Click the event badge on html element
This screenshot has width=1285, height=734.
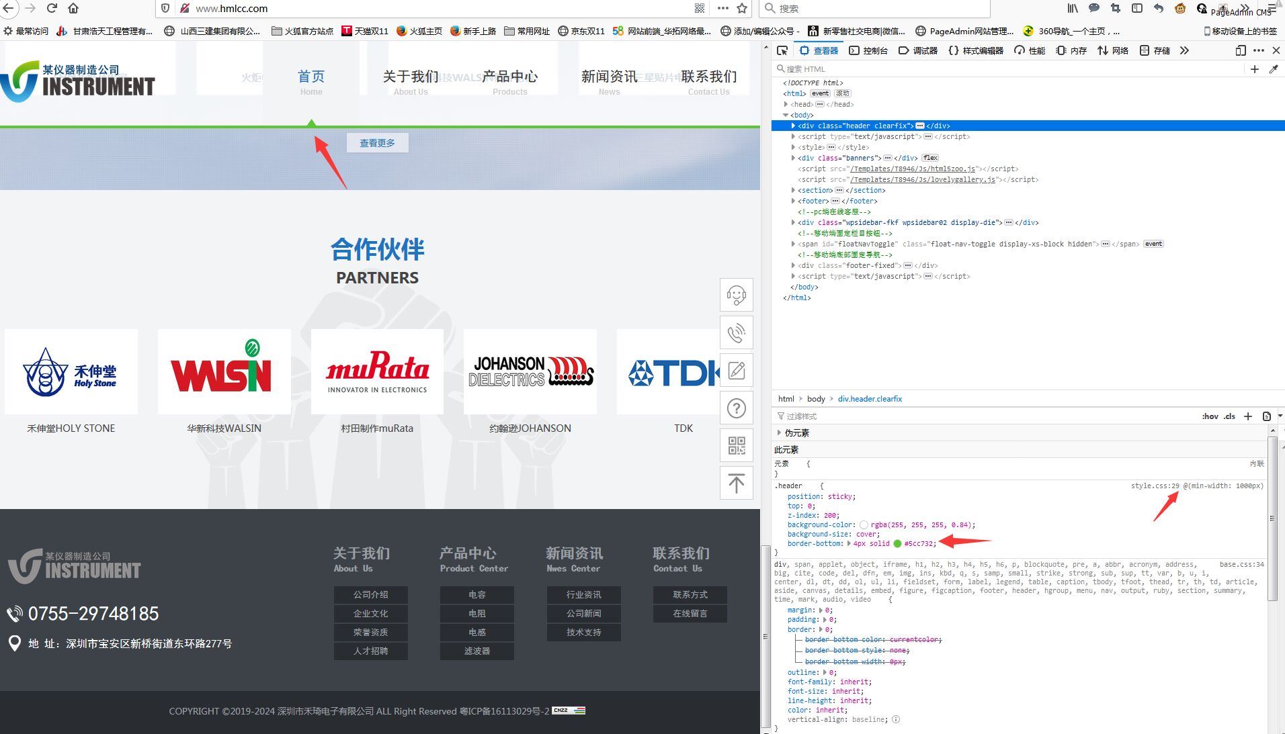820,93
